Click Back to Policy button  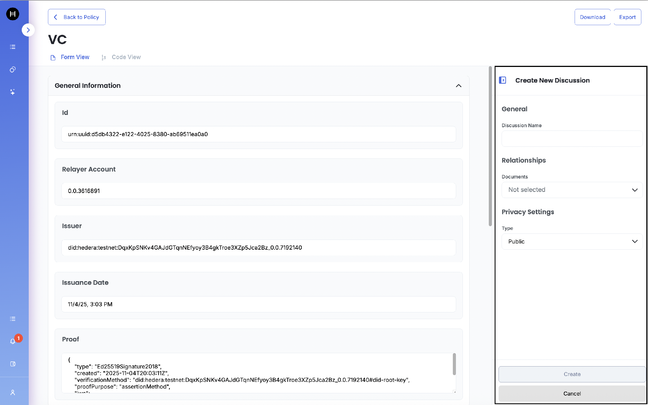point(77,17)
